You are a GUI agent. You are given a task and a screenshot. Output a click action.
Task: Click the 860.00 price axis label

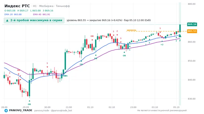point(192,42)
